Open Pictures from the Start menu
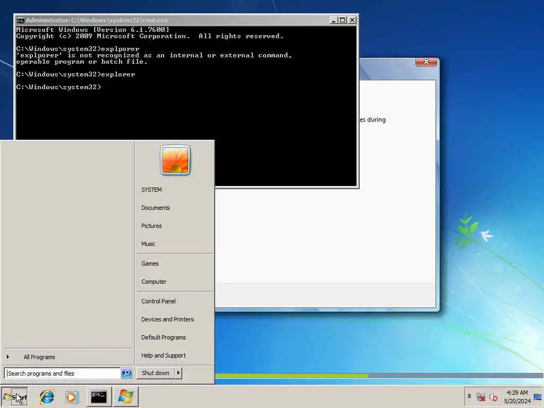 tap(151, 226)
